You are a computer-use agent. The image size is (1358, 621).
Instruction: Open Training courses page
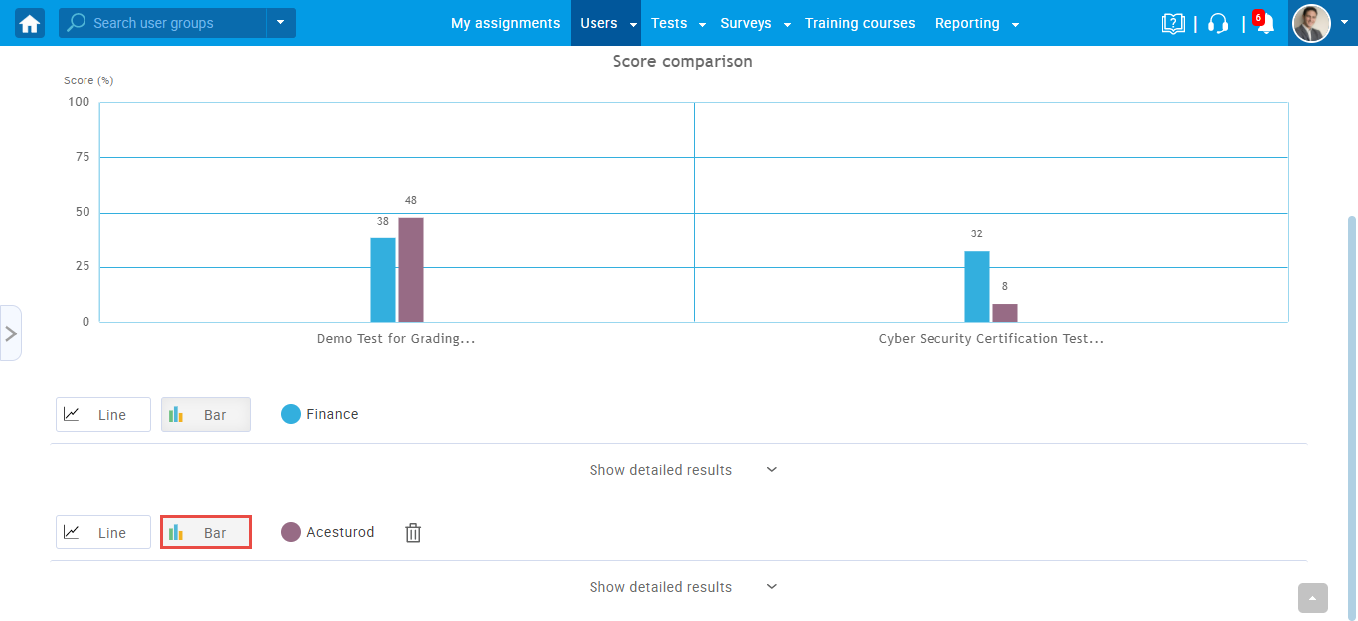[x=860, y=23]
